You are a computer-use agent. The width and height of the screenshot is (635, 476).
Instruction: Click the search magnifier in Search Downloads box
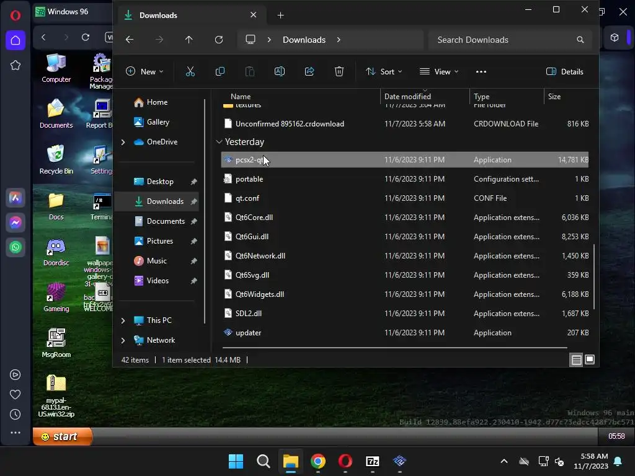click(x=580, y=40)
